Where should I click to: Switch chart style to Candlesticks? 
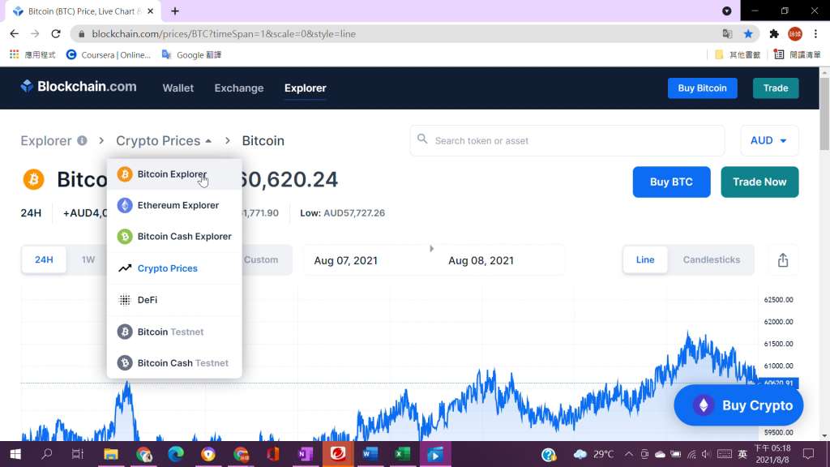(x=712, y=260)
